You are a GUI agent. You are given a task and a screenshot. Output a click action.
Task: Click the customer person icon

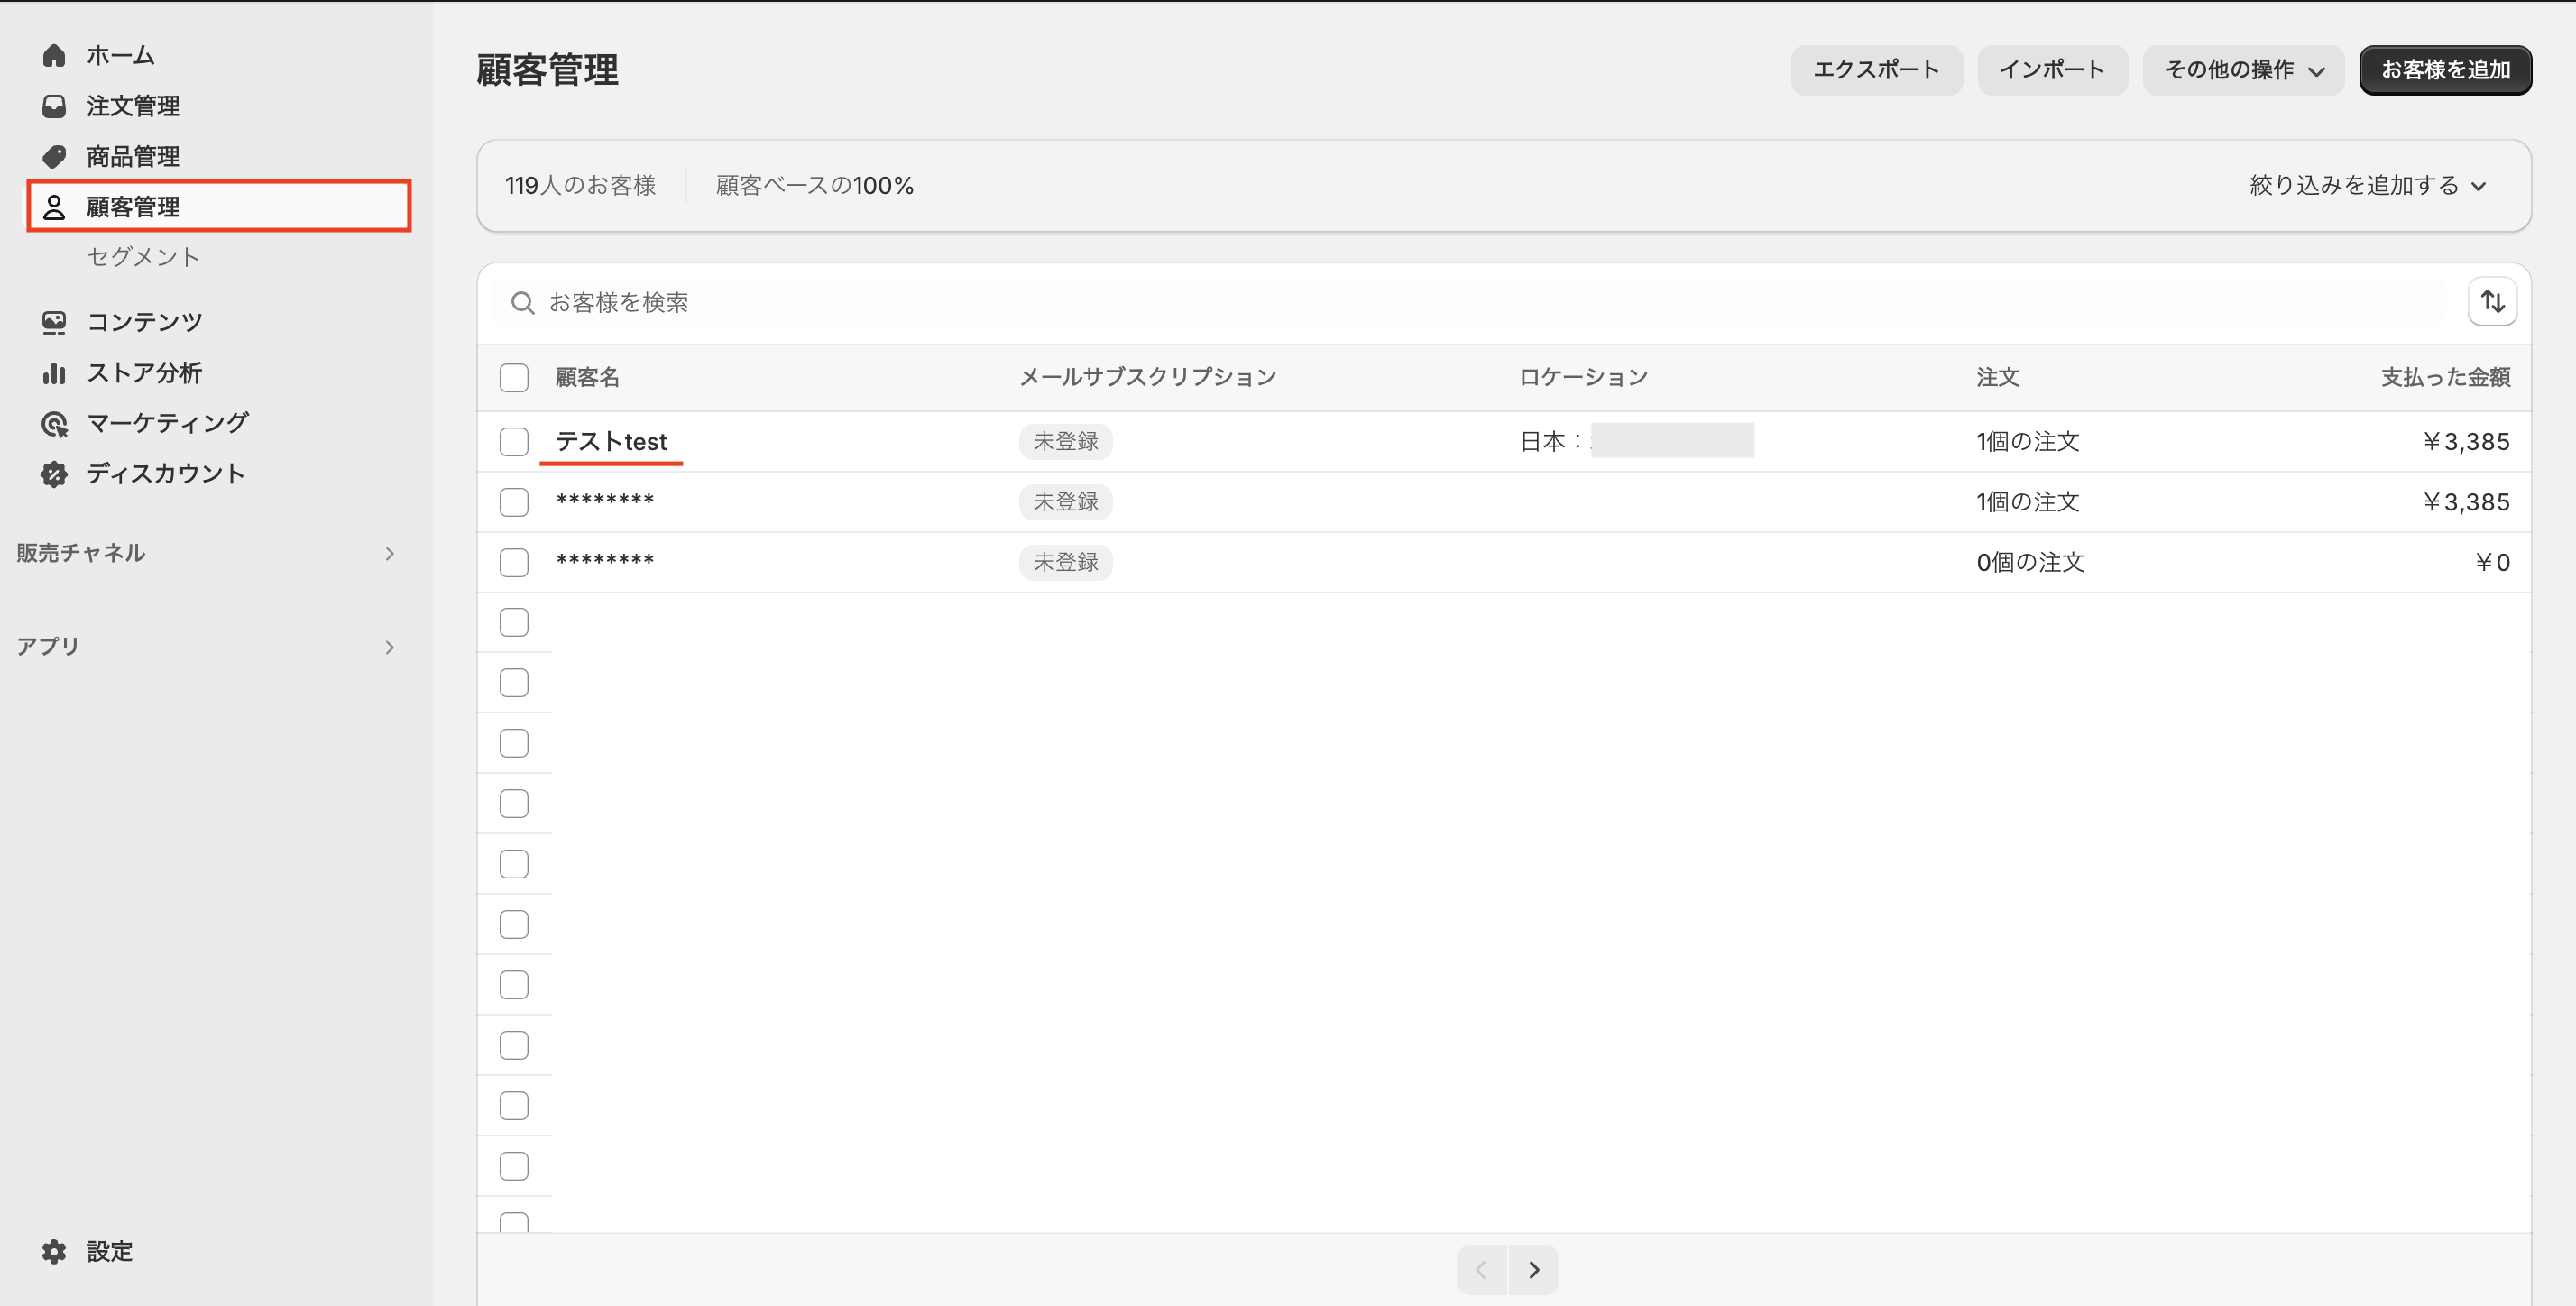(x=54, y=207)
